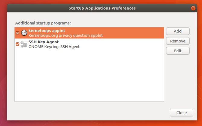Click the highlighted orange row's blank area
The image size is (202, 126).
[x=133, y=33]
